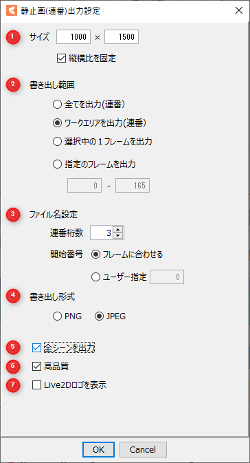Click the Cancel button
Image resolution: width=250 pixels, height=463 pixels.
[x=143, y=449]
